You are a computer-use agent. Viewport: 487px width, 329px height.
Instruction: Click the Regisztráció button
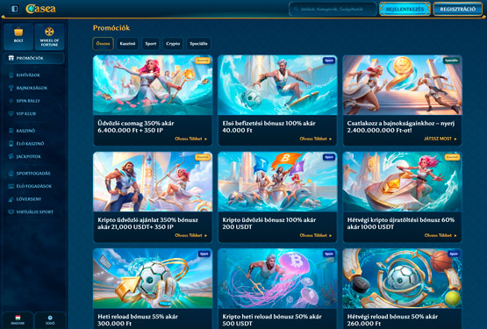457,9
